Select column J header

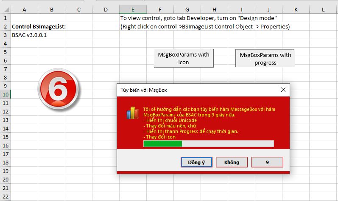click(x=268, y=9)
